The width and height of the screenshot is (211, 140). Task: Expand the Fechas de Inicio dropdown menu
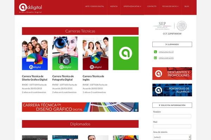[170, 6]
